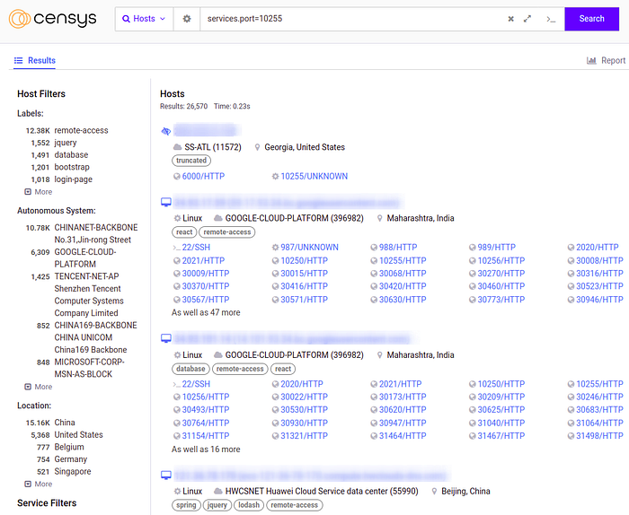Viewport: 629px width, 515px height.
Task: Click the database tag on third host
Action: click(x=190, y=369)
